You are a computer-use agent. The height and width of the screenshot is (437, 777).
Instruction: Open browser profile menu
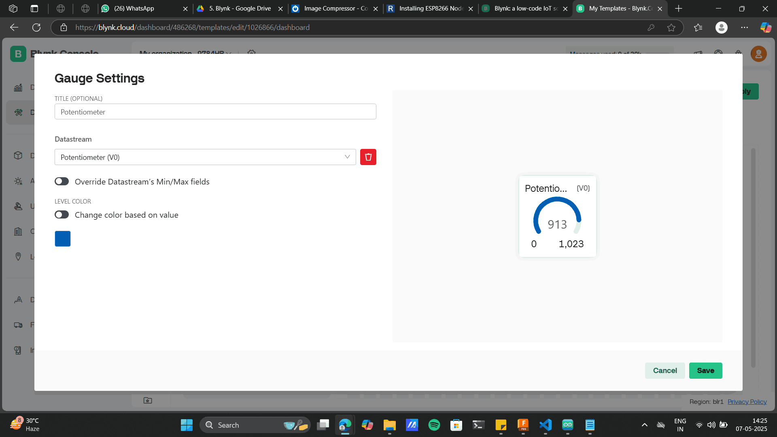tap(721, 28)
